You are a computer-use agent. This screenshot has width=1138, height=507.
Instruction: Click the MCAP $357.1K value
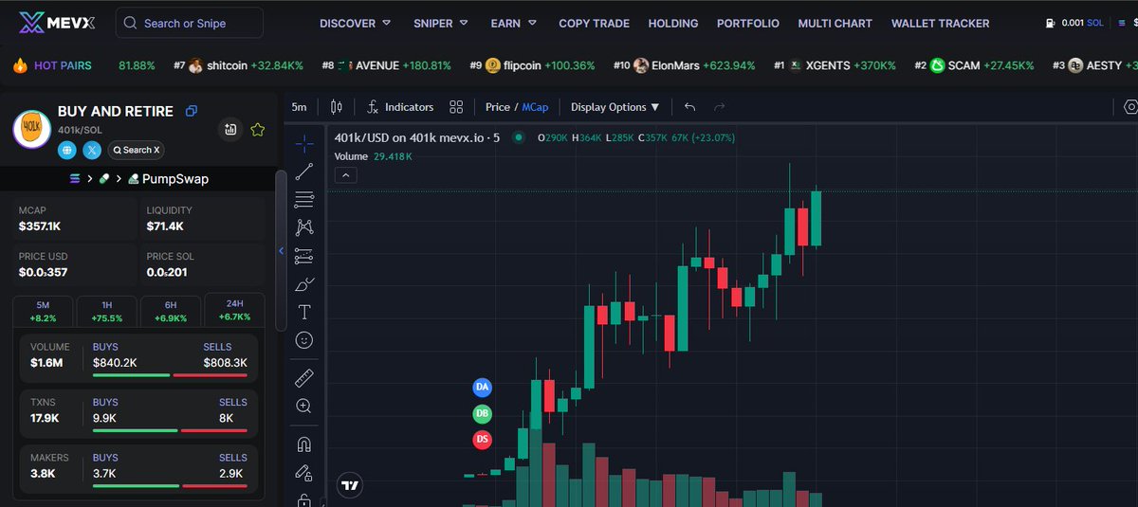click(x=40, y=226)
